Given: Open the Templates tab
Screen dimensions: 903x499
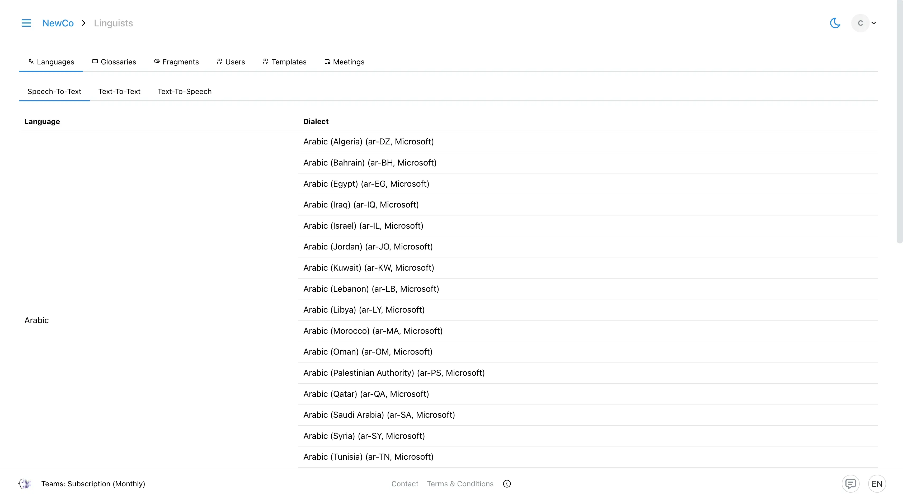Looking at the screenshot, I should point(285,62).
